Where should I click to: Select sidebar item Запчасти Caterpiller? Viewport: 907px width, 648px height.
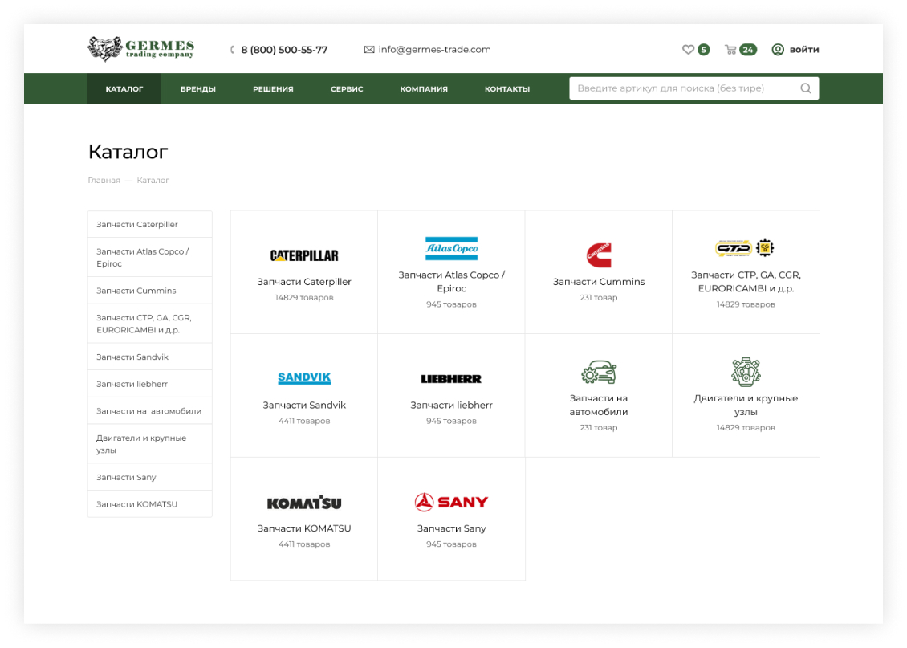tap(150, 224)
